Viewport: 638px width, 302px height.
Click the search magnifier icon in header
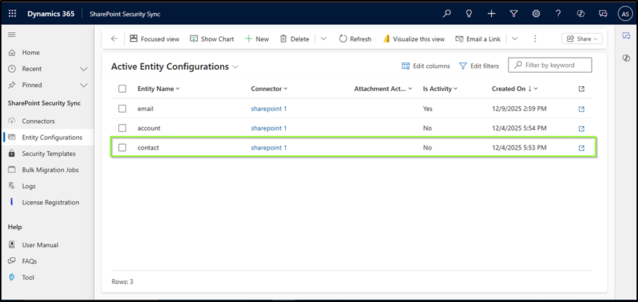point(447,14)
